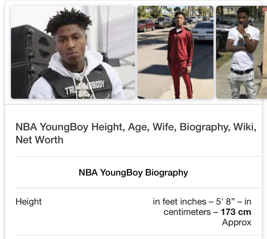Click the silver car behind red tracksuit
This screenshot has height=239, width=267.
click(203, 31)
